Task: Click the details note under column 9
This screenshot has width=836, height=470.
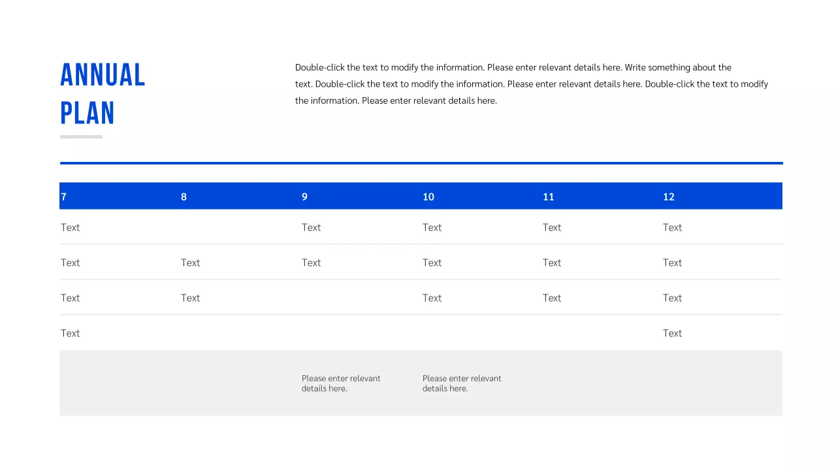Action: click(341, 383)
